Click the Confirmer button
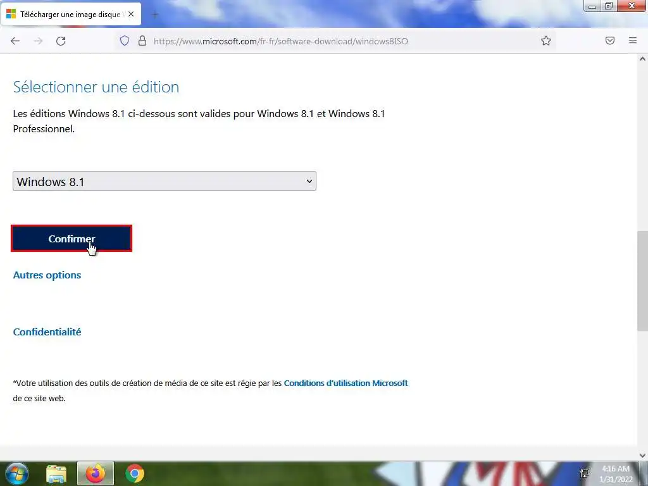The width and height of the screenshot is (648, 486). point(72,239)
